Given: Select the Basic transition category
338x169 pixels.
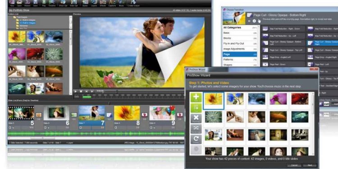Looking at the screenshot, I should pos(240,33).
